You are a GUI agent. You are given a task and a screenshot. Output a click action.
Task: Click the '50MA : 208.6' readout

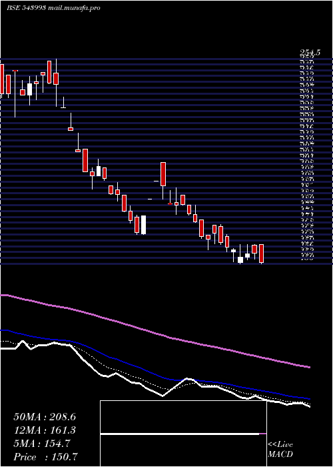coord(45,417)
